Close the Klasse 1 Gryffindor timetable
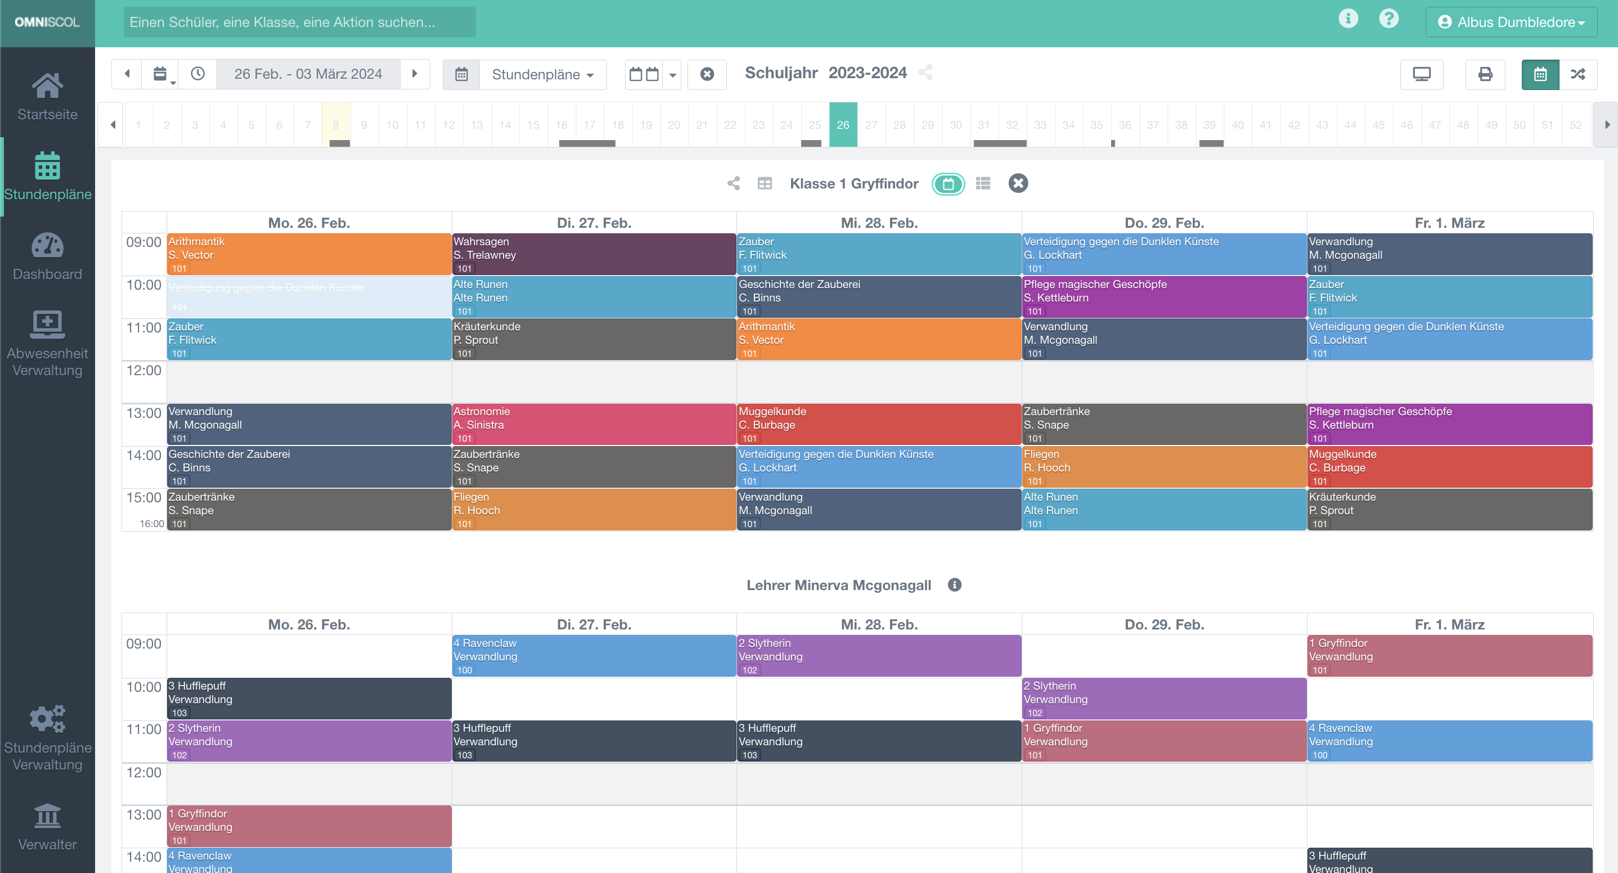This screenshot has width=1618, height=873. point(1018,183)
